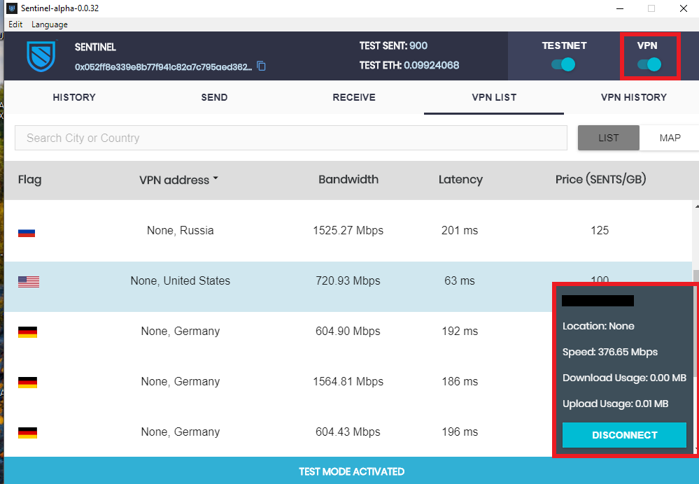699x484 pixels.
Task: Click the Sentinel app icon in the title bar
Action: click(12, 8)
